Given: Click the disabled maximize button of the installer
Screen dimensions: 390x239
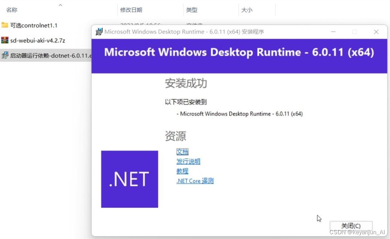Looking at the screenshot, I should click(x=355, y=32).
